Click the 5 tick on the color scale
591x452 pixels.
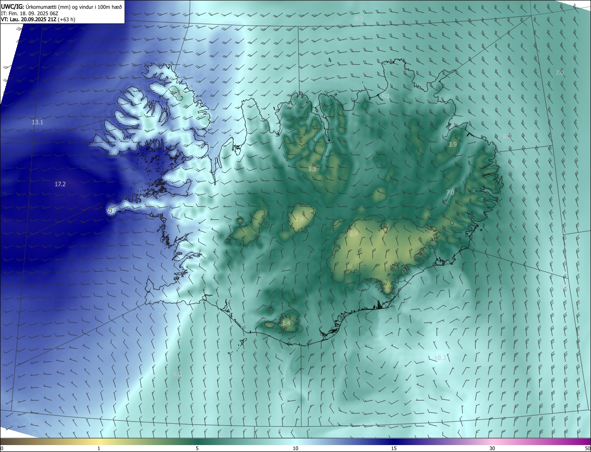(197, 448)
